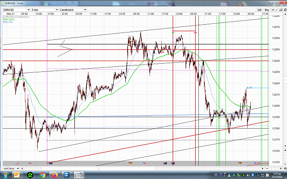The image size is (287, 179).
Task: Open the 5 min timeframe dropdown
Action: coord(45,10)
